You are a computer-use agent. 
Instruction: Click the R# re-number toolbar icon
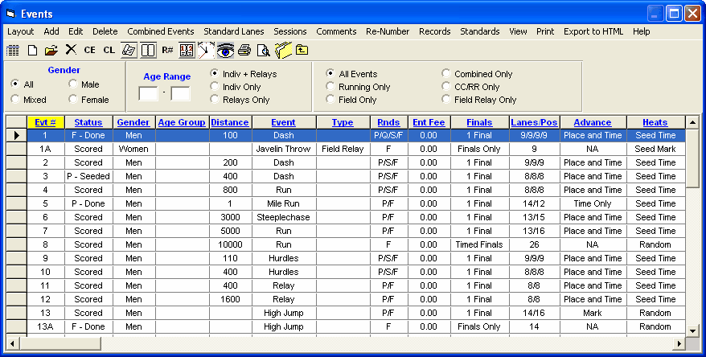[x=167, y=50]
